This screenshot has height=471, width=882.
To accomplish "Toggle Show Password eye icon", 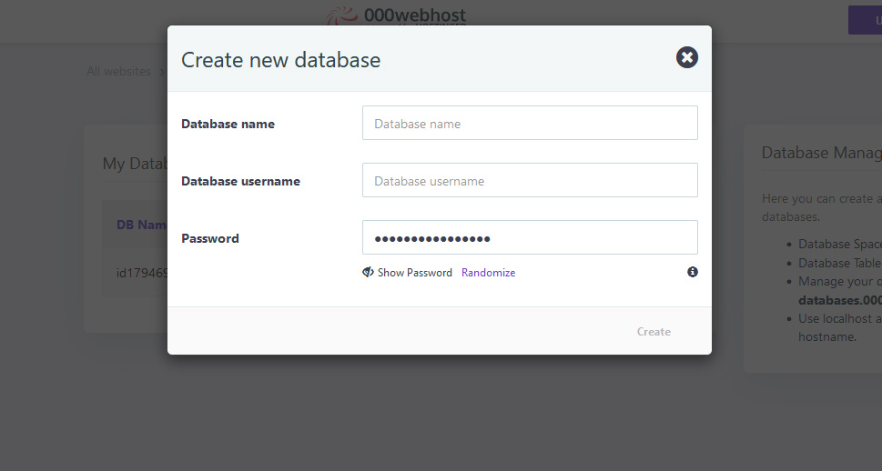I will 368,273.
